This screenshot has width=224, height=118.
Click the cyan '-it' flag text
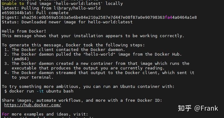(x=40, y=91)
